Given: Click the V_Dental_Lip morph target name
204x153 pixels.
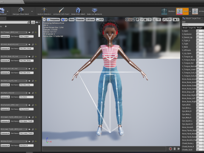Looking at the screenshot, I should (x=187, y=37).
